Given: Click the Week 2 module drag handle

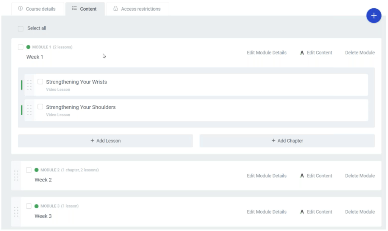Looking at the screenshot, I should pyautogui.click(x=16, y=175).
